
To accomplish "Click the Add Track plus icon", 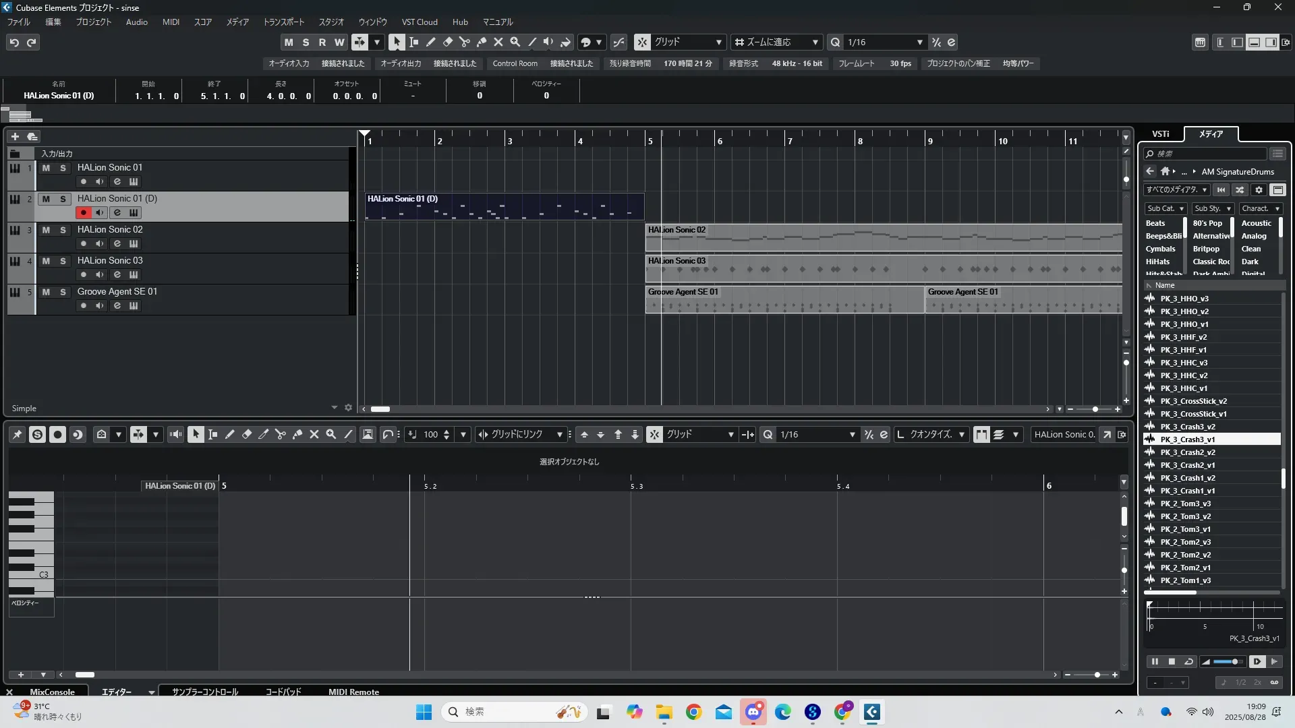I will 15,136.
